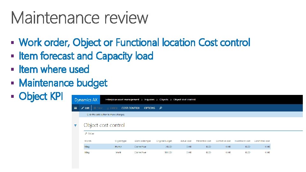
Task: Click the 'Object cost control' page heading
Action: [x=104, y=125]
